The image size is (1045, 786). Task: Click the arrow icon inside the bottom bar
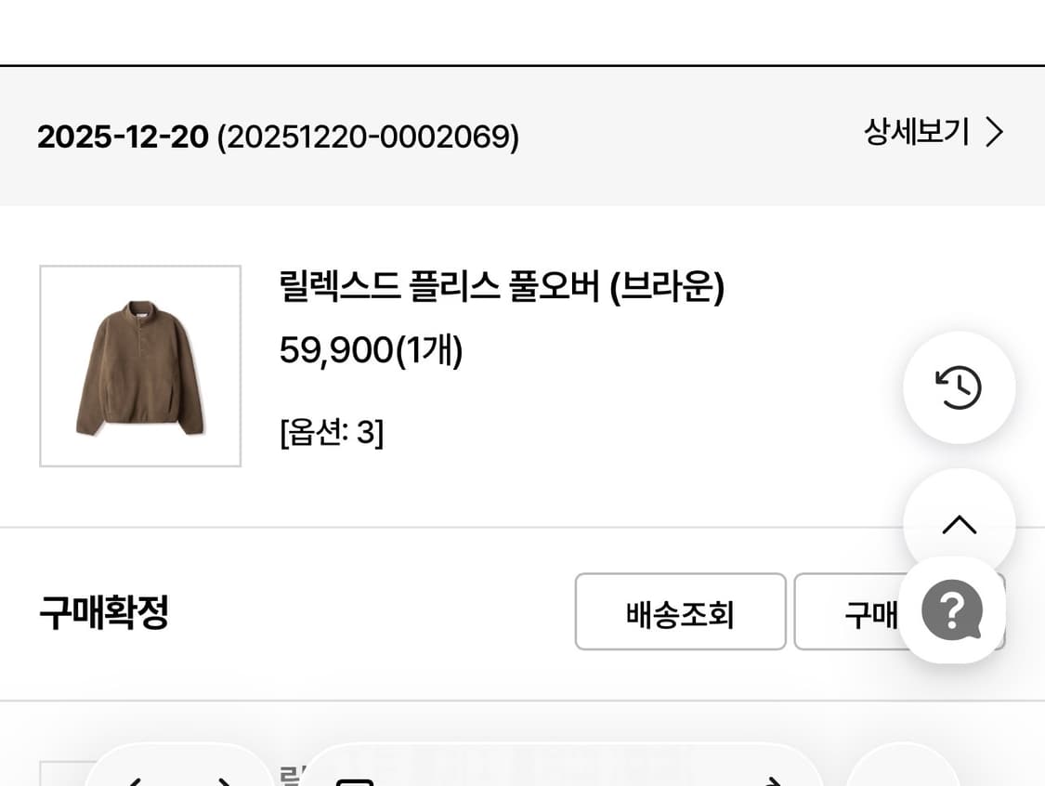point(771,780)
